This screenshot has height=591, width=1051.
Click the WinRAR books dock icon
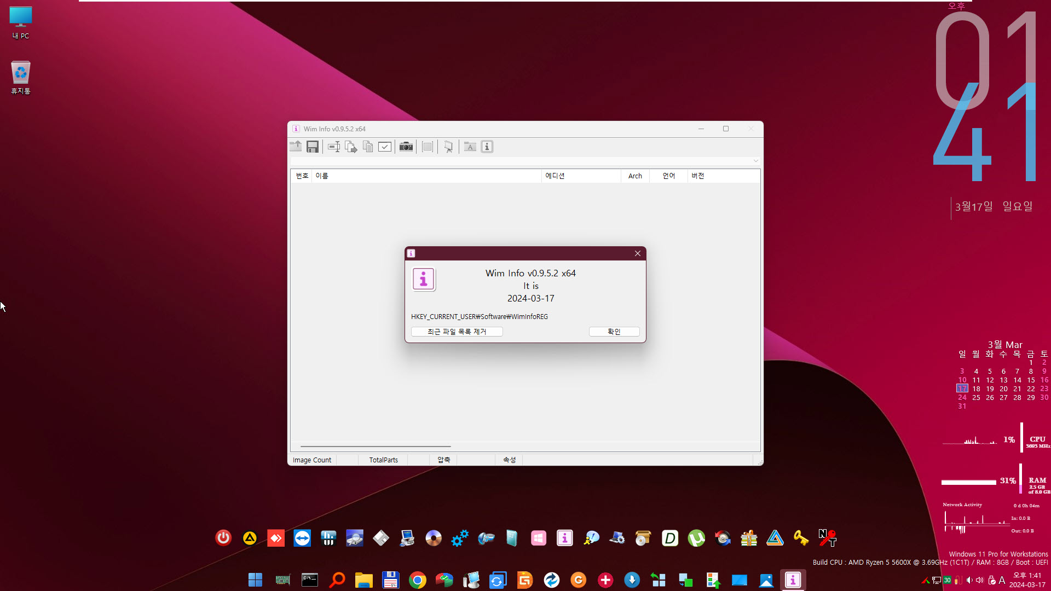pyautogui.click(x=749, y=538)
